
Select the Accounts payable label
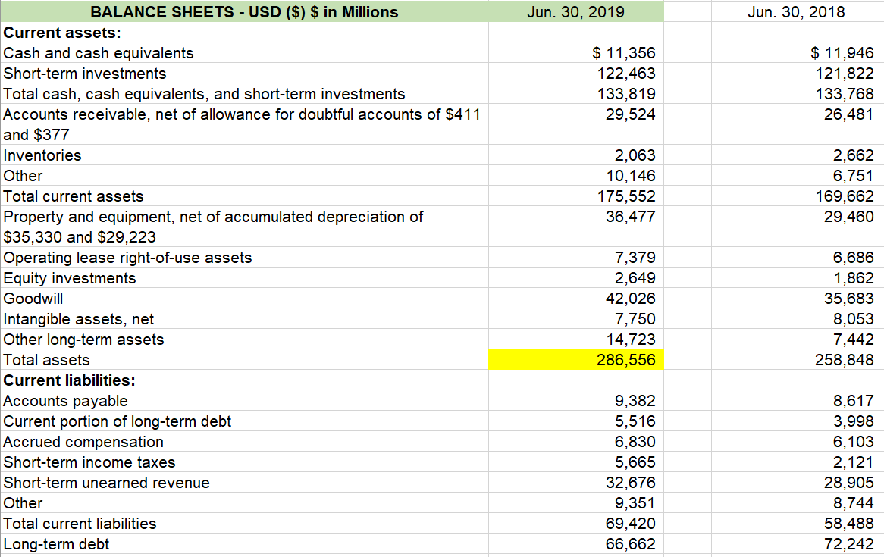[65, 401]
